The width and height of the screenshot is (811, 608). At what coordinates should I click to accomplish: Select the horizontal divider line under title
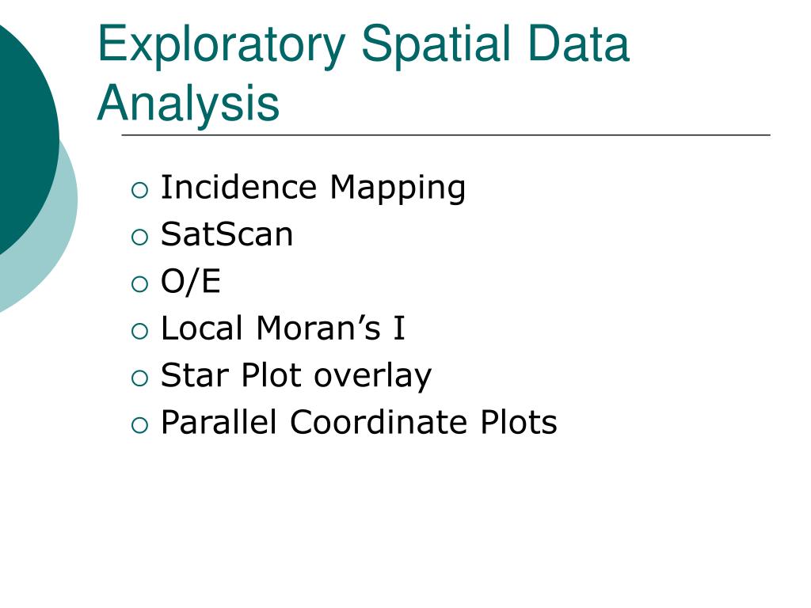tap(446, 135)
